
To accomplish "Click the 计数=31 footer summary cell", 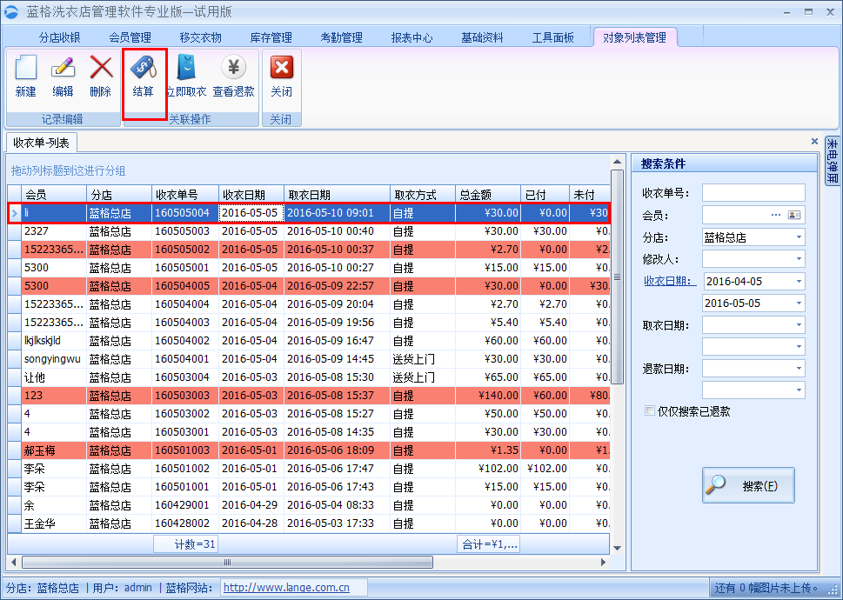I will pyautogui.click(x=186, y=544).
